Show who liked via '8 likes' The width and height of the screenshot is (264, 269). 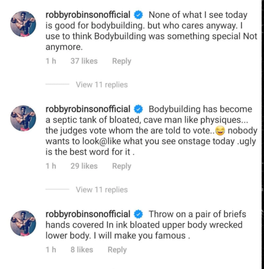[x=82, y=250]
